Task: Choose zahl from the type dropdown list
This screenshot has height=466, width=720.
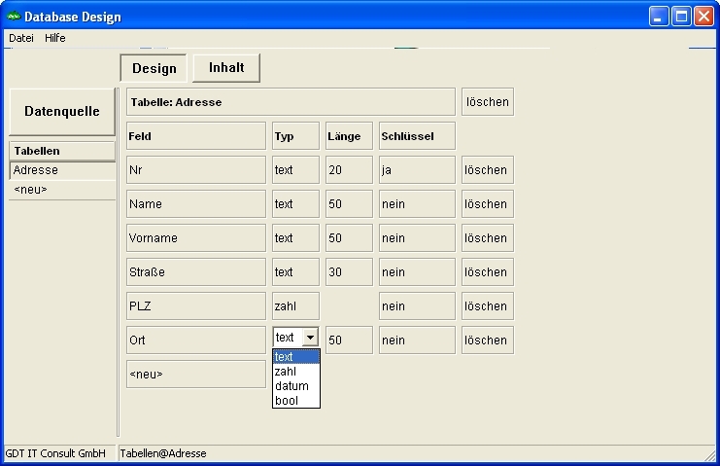Action: [286, 372]
